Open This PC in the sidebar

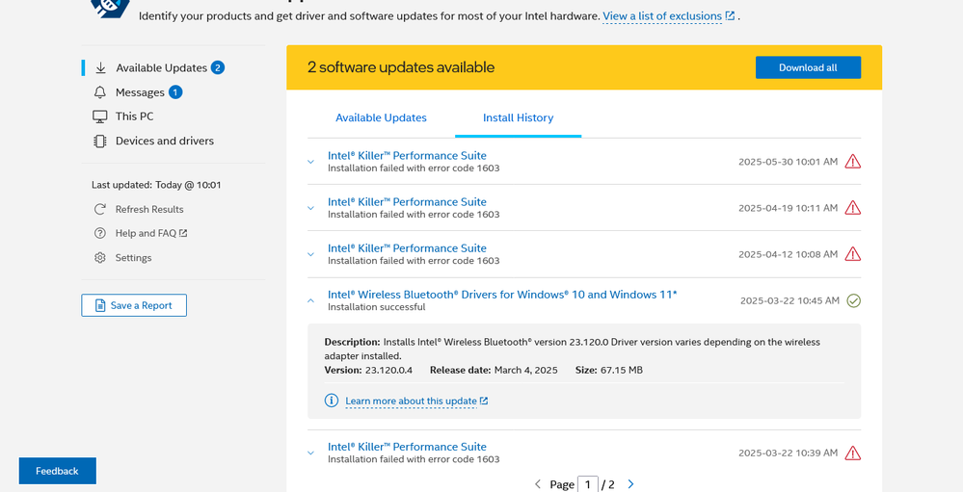pos(135,117)
